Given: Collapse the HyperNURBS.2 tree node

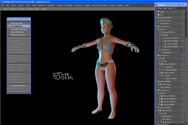Looking at the screenshot, I should (x=156, y=107).
